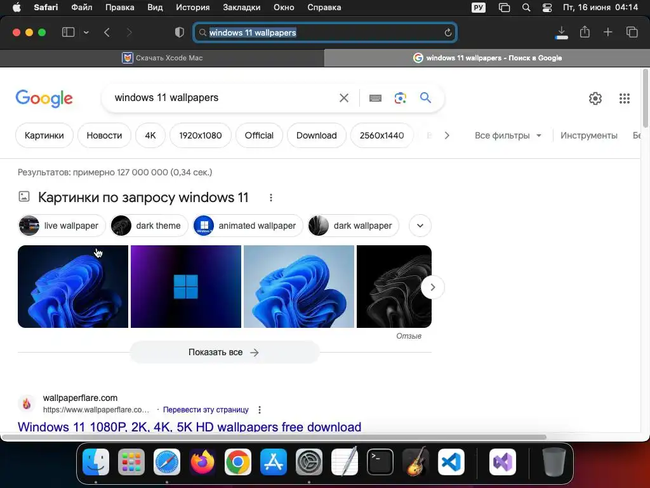Switch to the Скачать Xcode Mac tab
650x488 pixels.
(x=162, y=58)
